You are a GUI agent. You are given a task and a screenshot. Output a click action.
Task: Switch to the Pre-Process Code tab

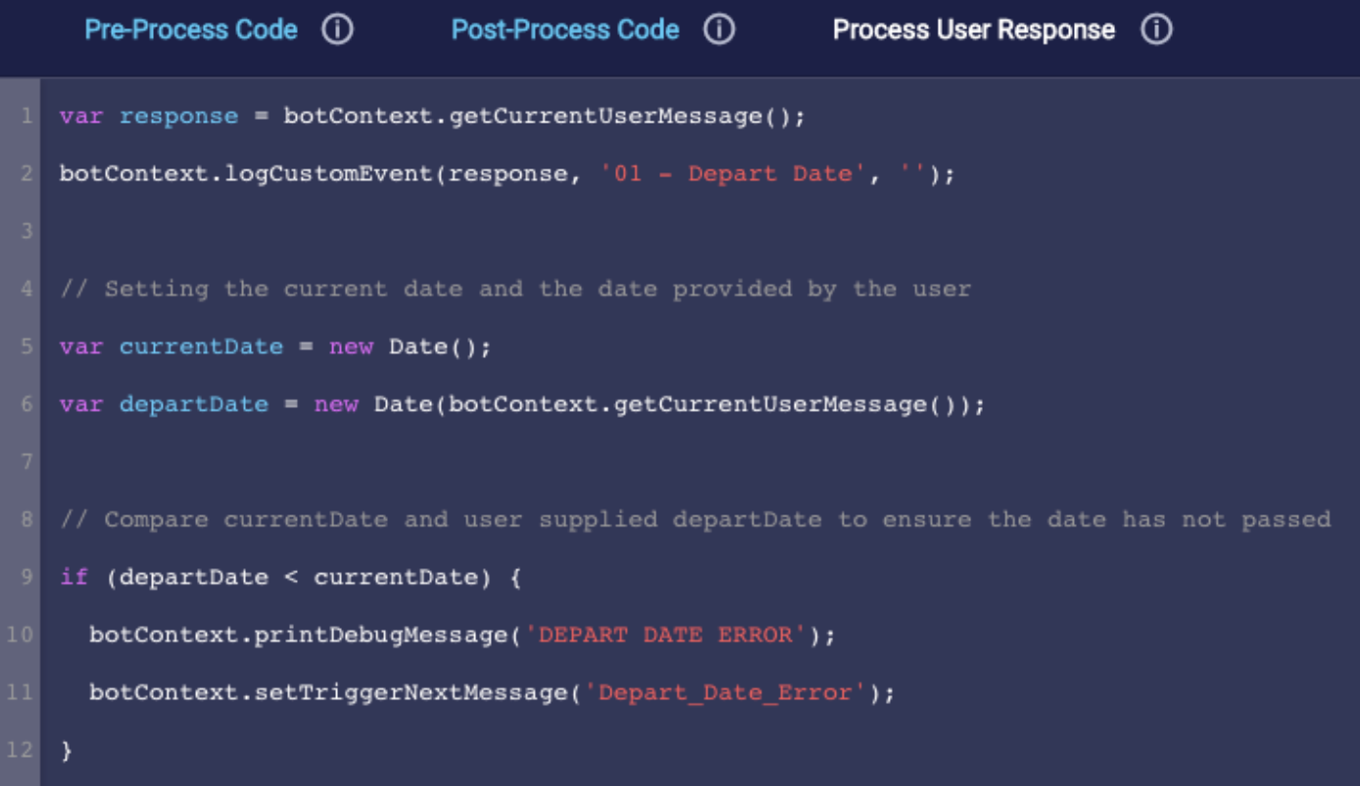tap(191, 29)
